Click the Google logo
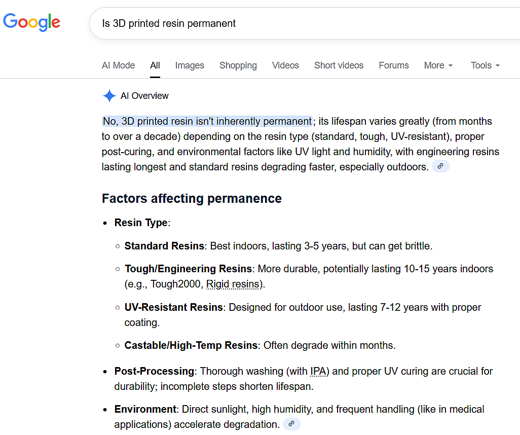 [x=31, y=22]
